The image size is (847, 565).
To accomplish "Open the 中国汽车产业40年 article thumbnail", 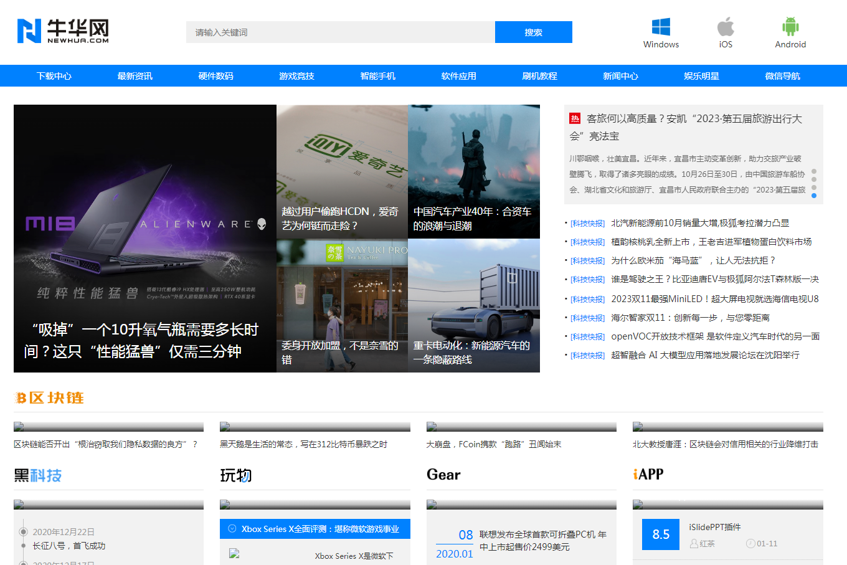I will click(x=474, y=171).
